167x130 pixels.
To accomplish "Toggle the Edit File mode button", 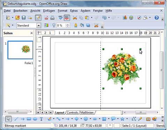I will (x=38, y=18).
